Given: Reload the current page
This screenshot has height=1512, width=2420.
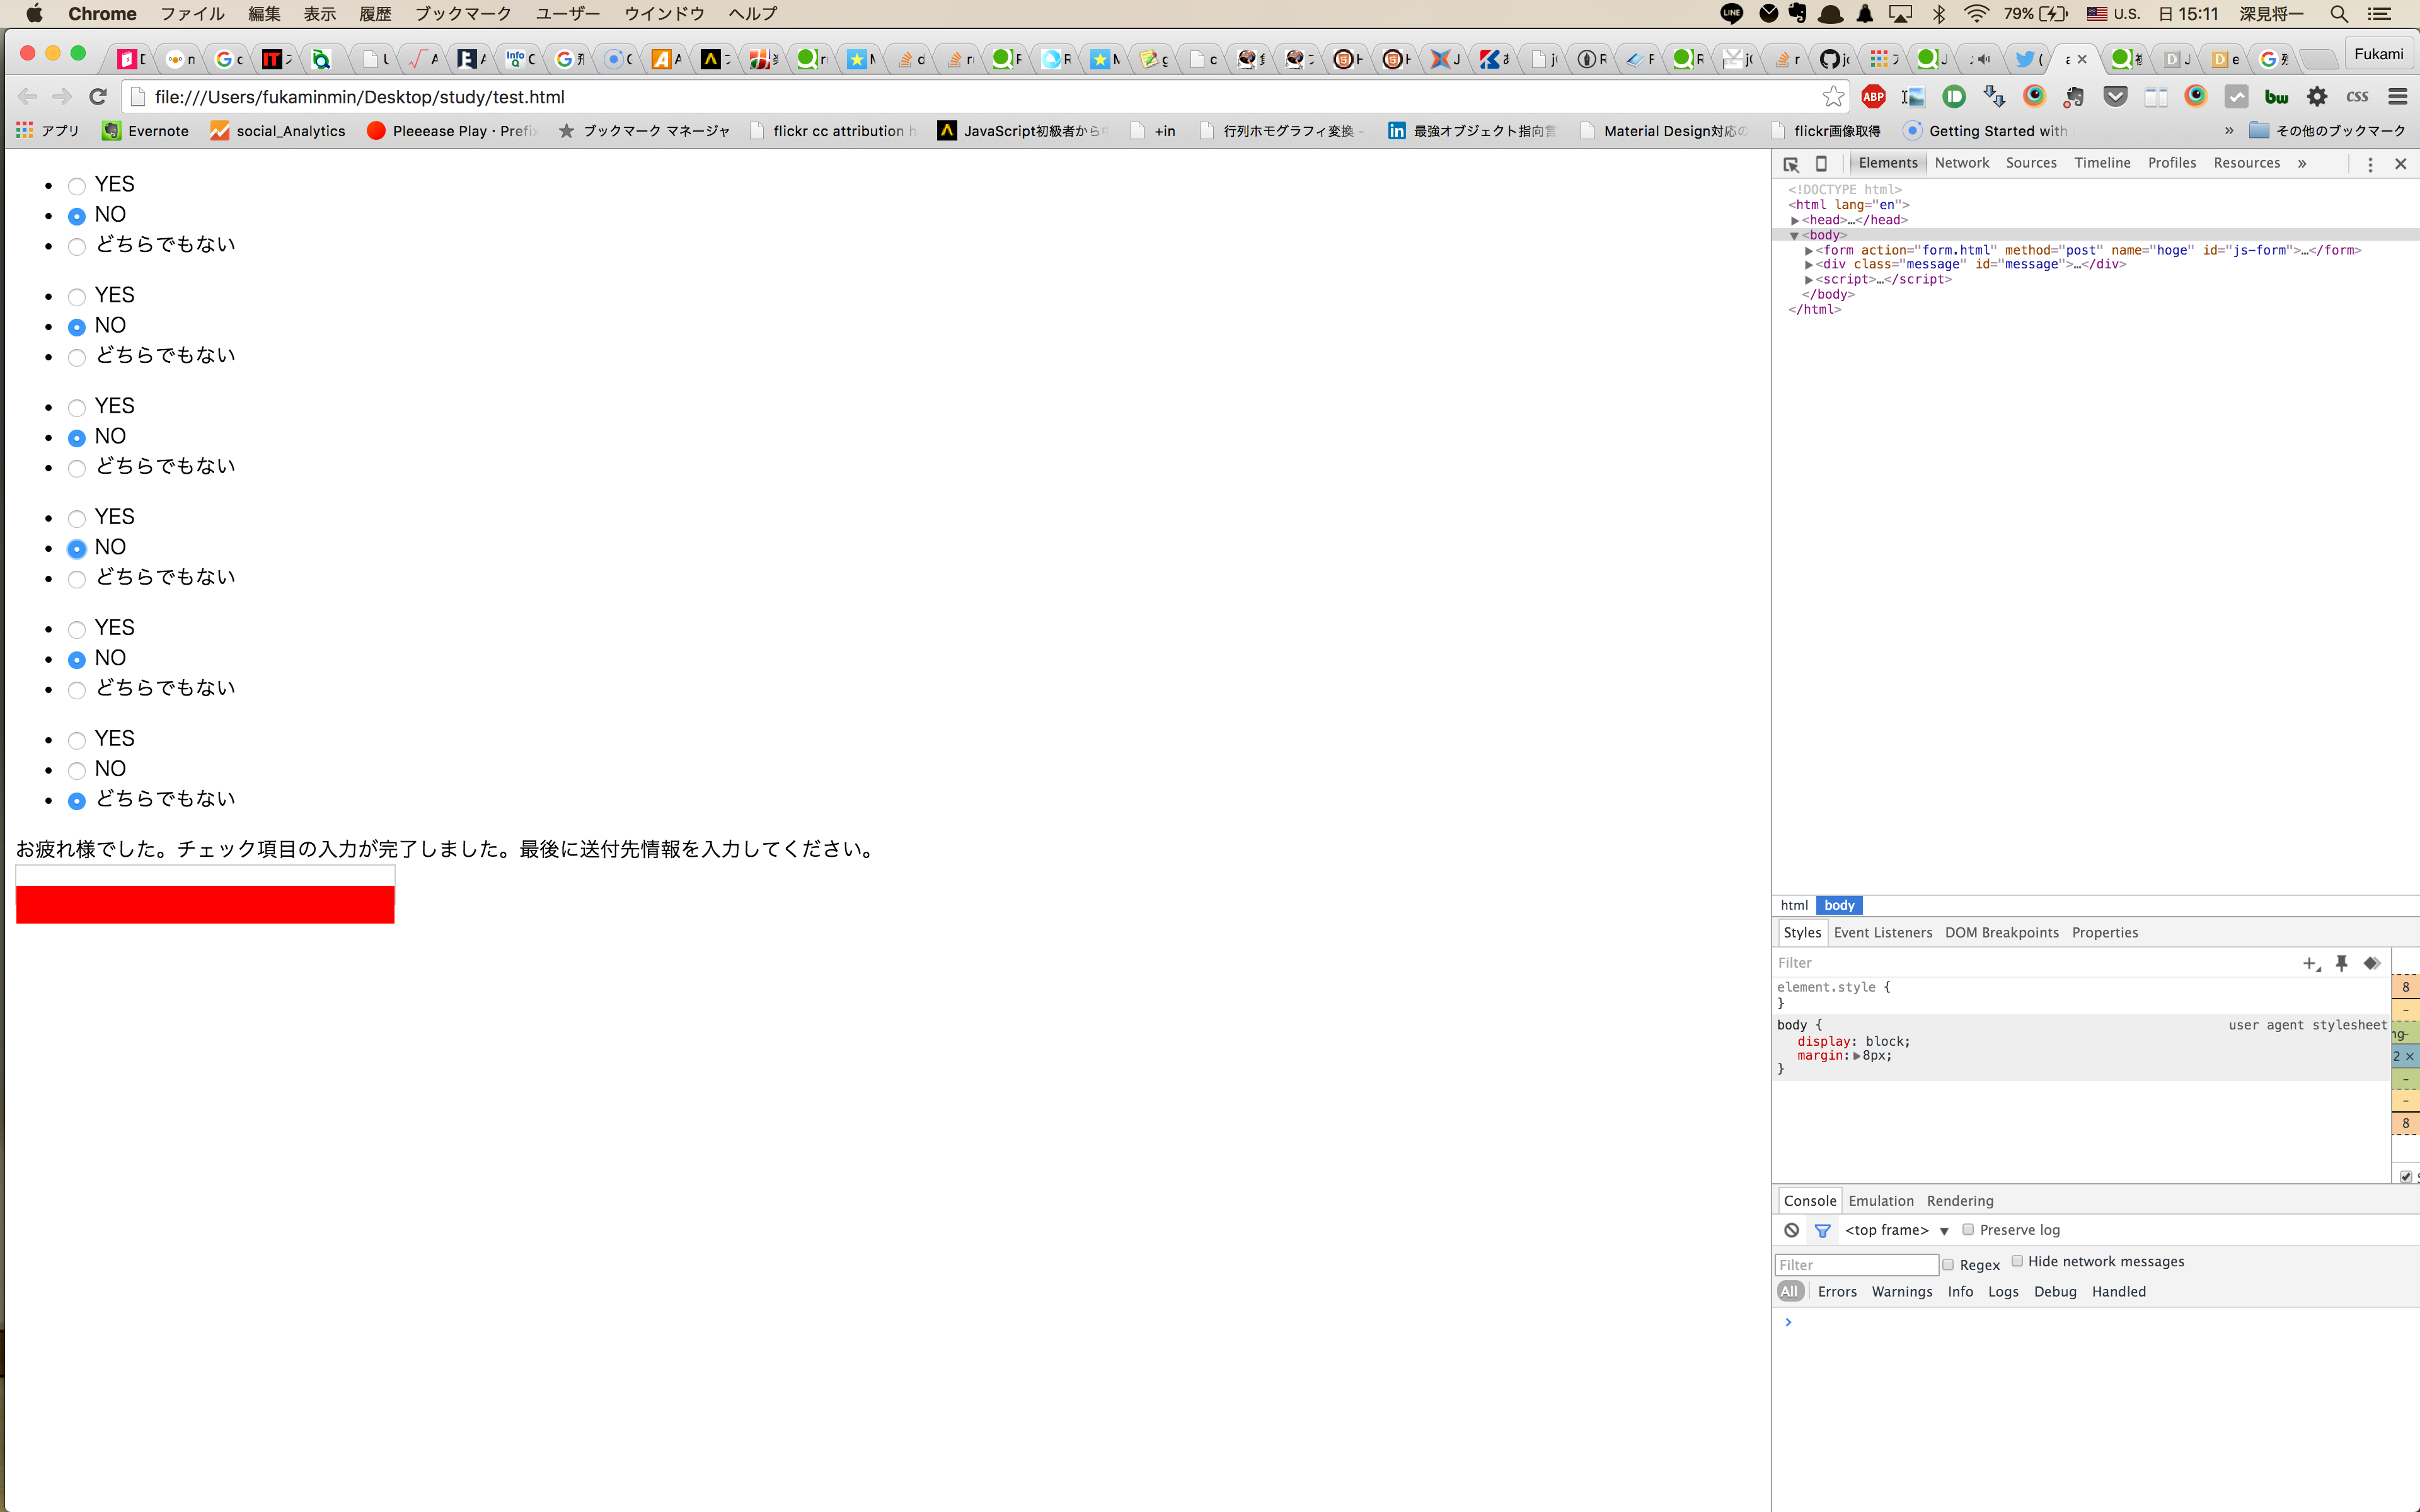Looking at the screenshot, I should coord(97,97).
